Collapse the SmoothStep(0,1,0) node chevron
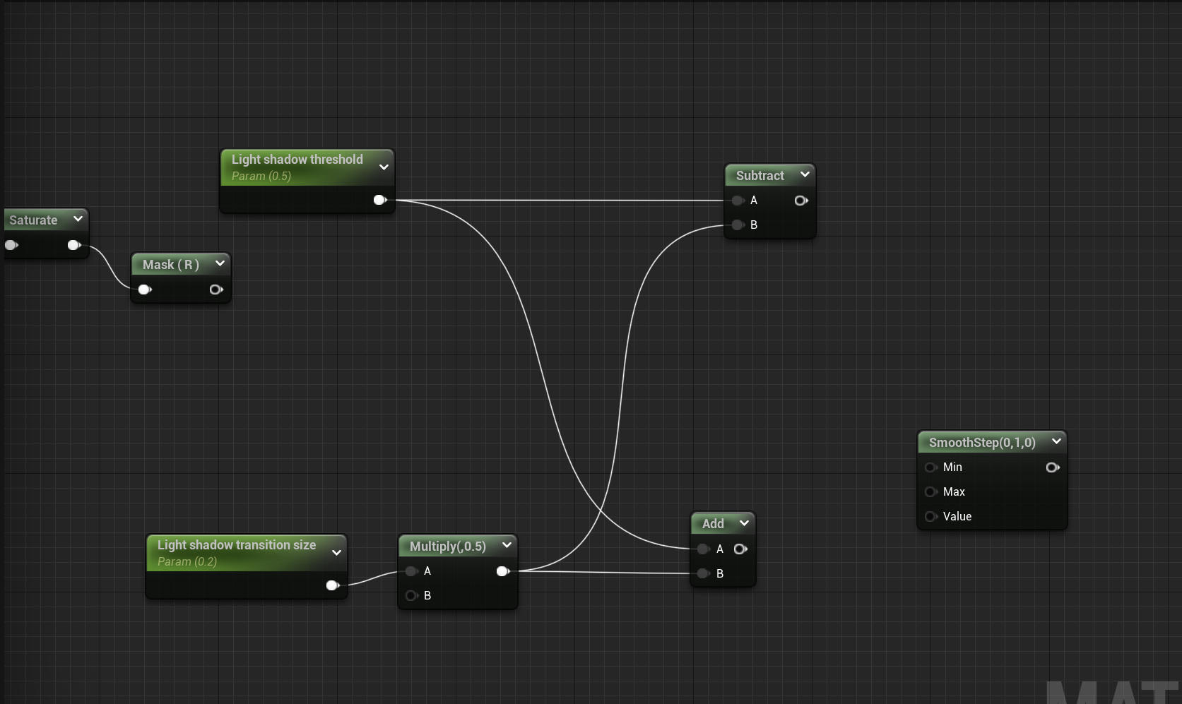The image size is (1182, 704). coord(1056,441)
